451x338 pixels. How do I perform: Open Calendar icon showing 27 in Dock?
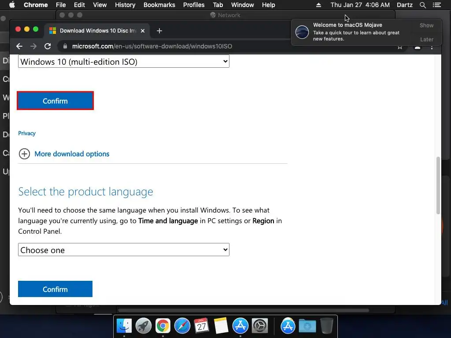click(201, 326)
